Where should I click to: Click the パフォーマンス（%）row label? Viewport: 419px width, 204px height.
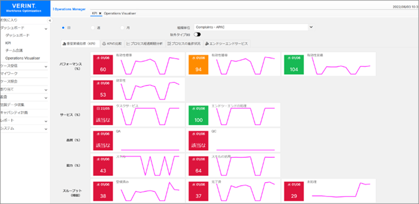pyautogui.click(x=71, y=66)
